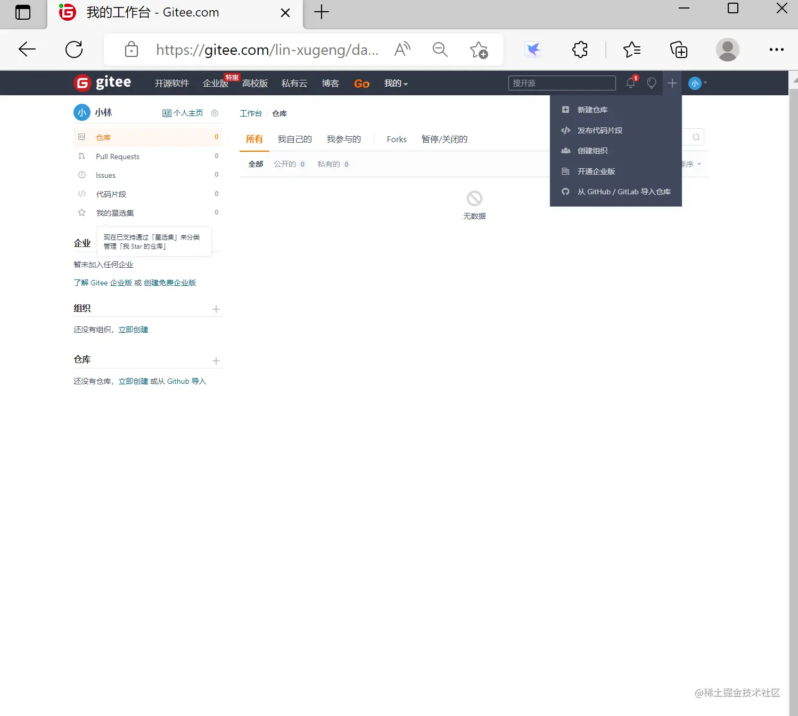Open browser settings and more menu

[x=777, y=50]
